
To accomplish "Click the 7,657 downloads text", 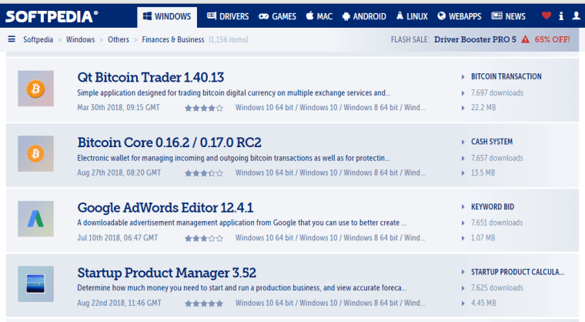I will [497, 158].
